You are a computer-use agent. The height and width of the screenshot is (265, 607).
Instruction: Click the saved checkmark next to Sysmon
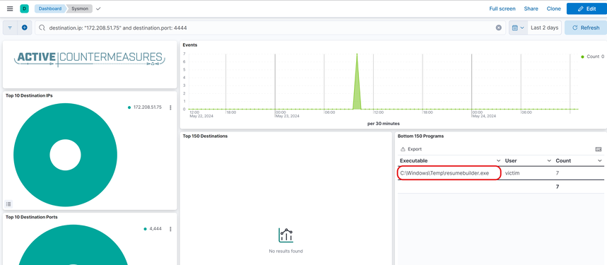98,8
